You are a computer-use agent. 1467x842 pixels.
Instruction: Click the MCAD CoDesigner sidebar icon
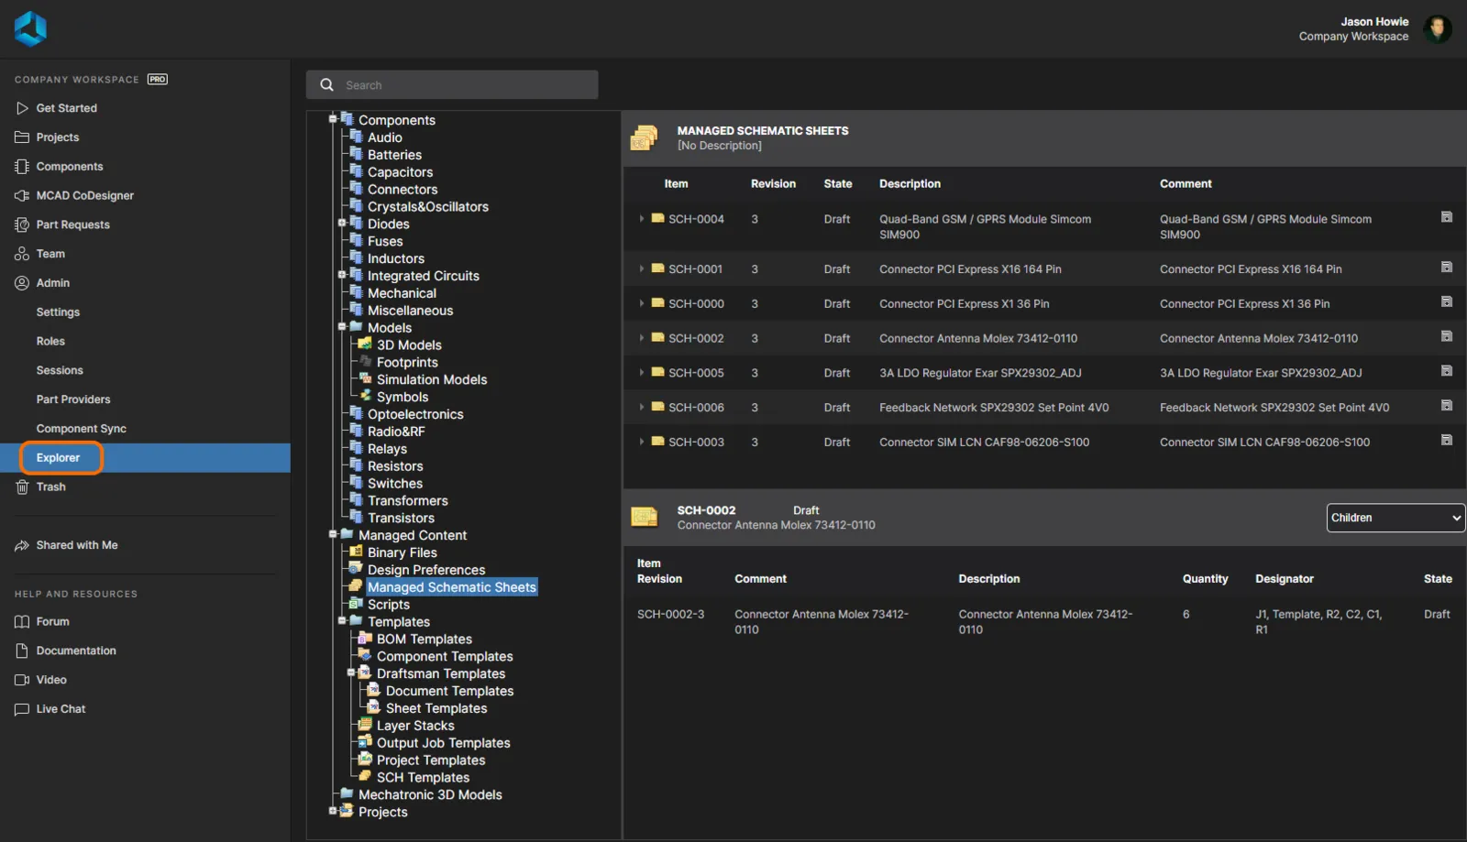22,196
